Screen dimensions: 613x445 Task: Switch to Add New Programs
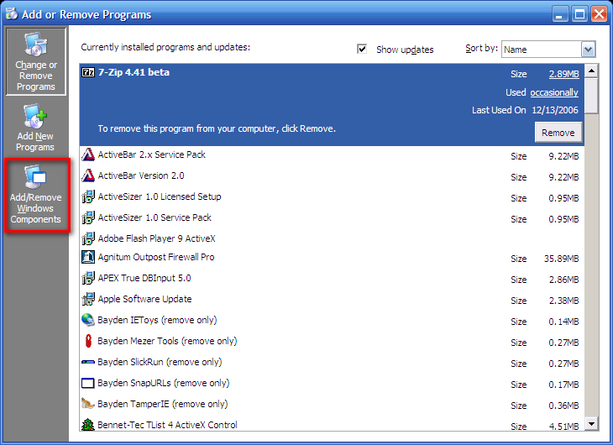[35, 128]
